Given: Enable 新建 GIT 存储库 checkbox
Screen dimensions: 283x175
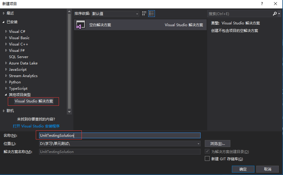Looking at the screenshot, I should [207, 158].
